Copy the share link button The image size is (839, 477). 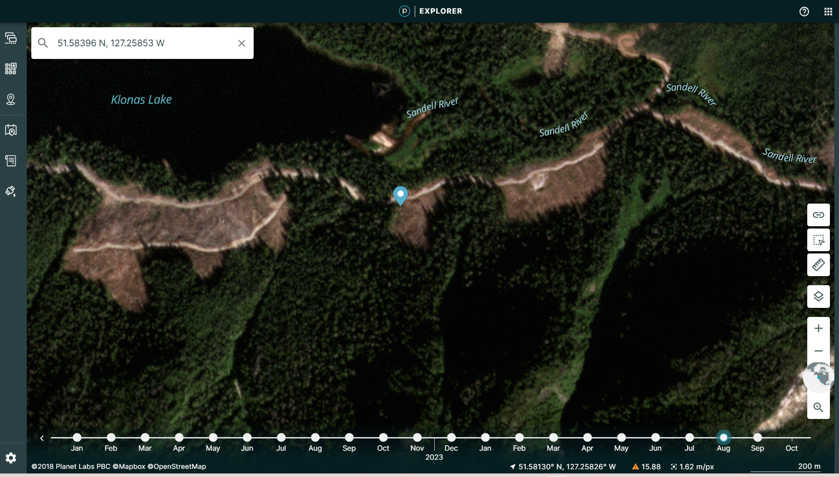point(819,215)
